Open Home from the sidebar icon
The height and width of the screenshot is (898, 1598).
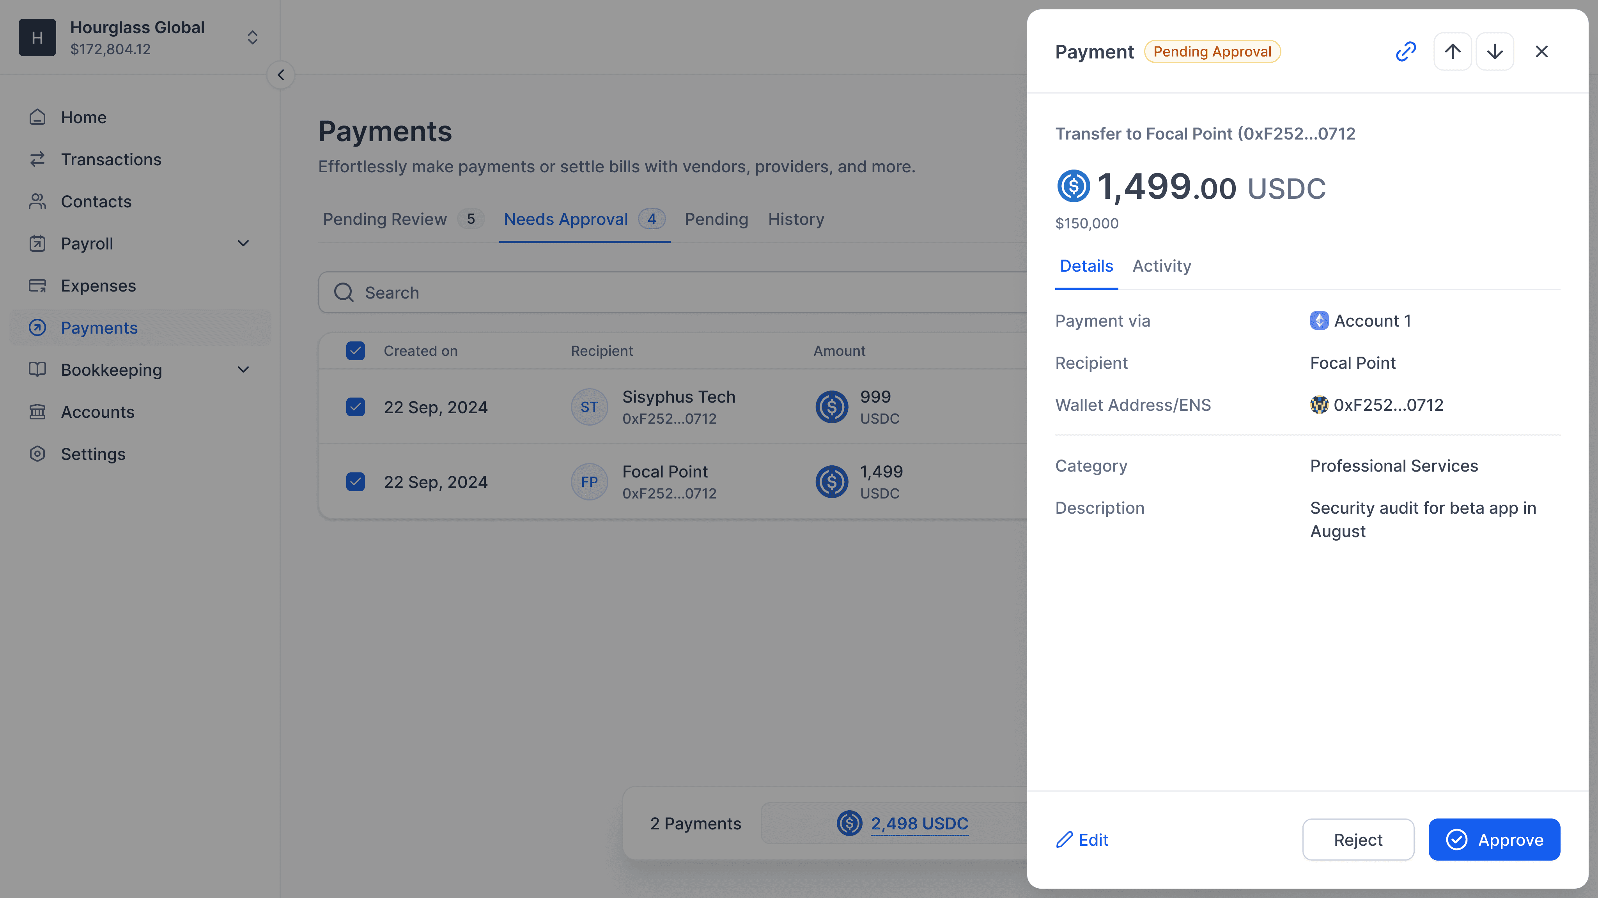(37, 117)
